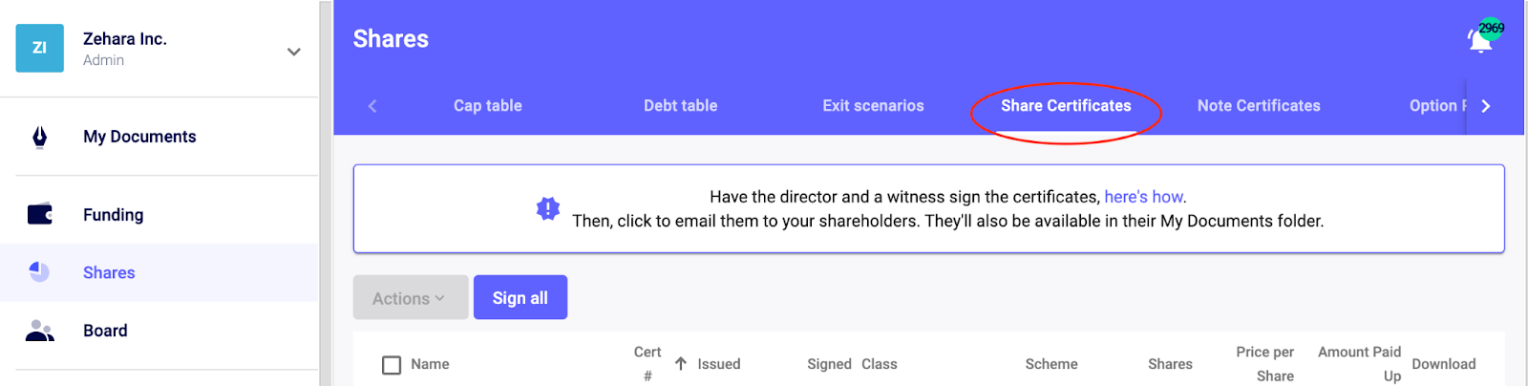Click the My Documents pen icon
This screenshot has height=386, width=1528.
39,137
